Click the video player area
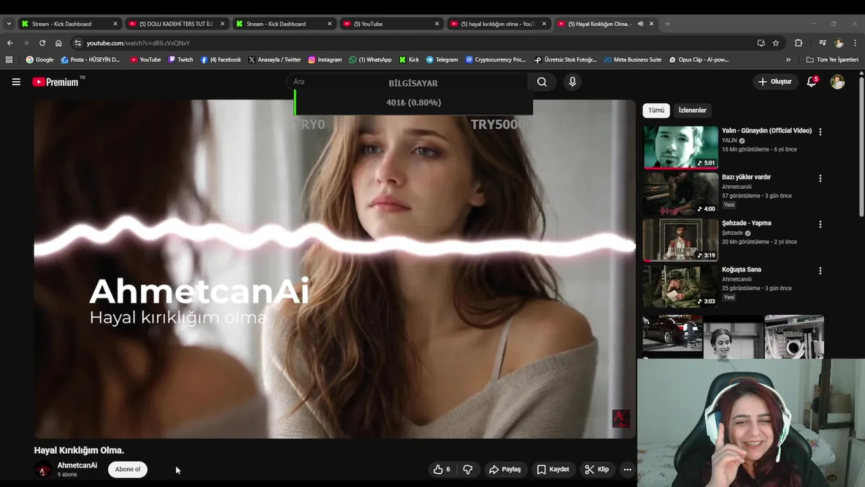Screen dimensions: 865x487 [x=335, y=269]
